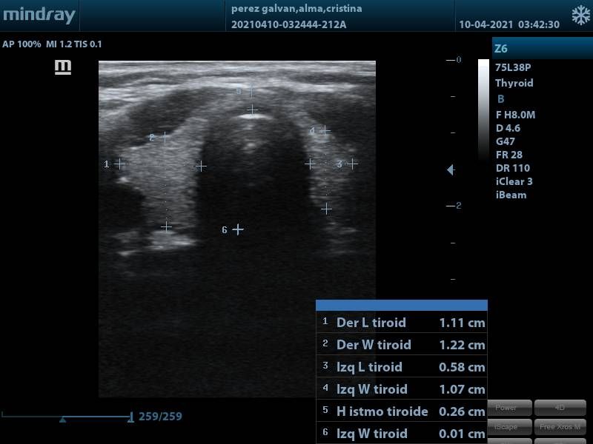
Task: Select the Der L tiroid measurement row
Action: tap(402, 323)
